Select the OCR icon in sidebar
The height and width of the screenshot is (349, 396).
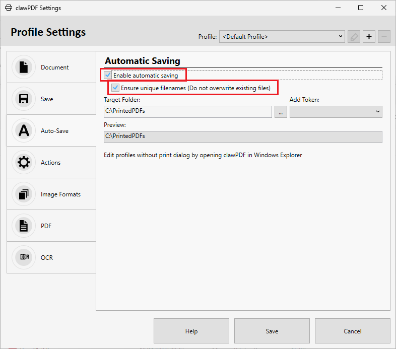(x=24, y=257)
